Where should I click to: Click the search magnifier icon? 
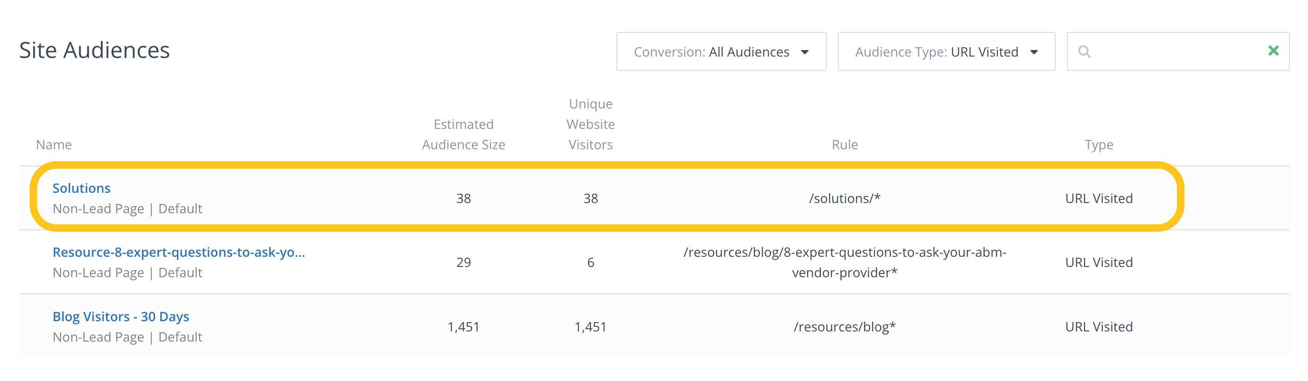pyautogui.click(x=1084, y=51)
